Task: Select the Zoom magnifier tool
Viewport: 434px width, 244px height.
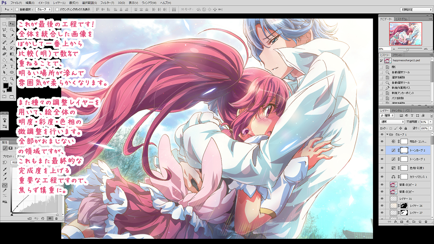Action: click(x=12, y=78)
